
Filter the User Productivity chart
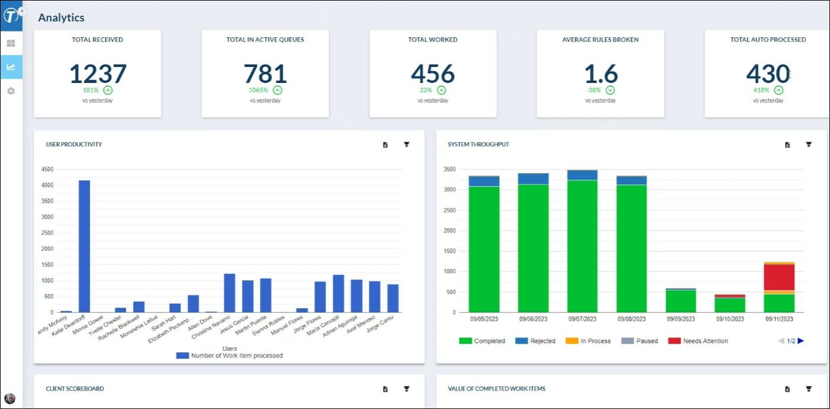[407, 145]
